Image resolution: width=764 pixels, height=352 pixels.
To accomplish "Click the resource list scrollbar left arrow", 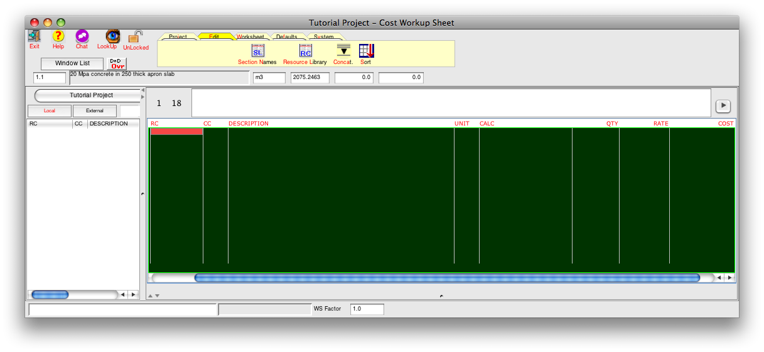I will pos(122,294).
